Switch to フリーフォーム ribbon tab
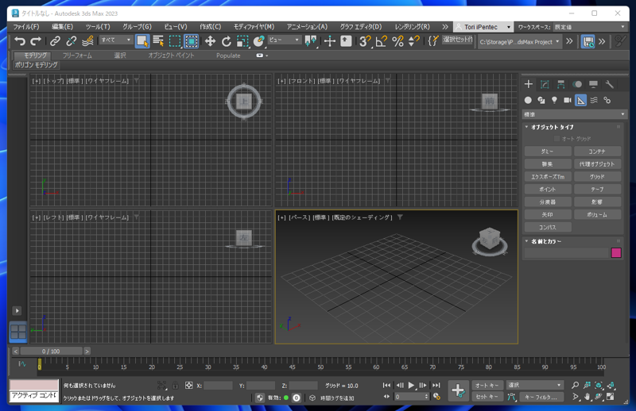 click(77, 56)
